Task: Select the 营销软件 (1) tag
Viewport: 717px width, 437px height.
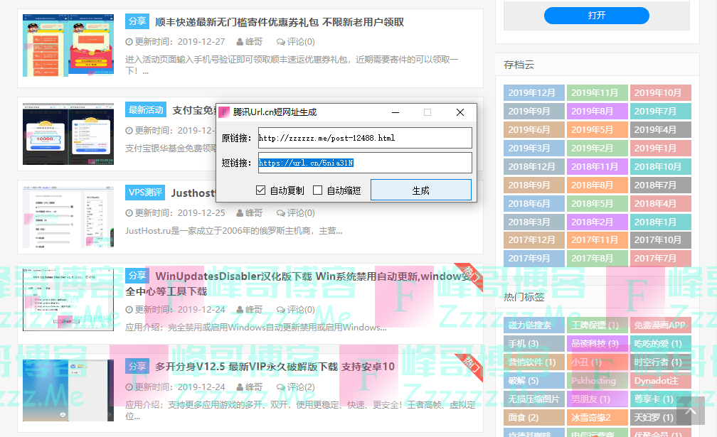Action: click(534, 362)
